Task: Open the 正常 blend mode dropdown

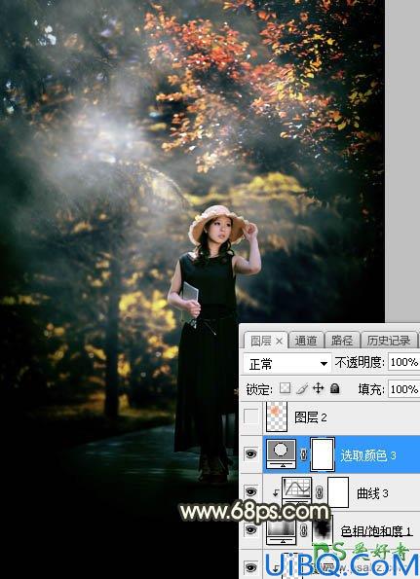Action: coord(287,364)
